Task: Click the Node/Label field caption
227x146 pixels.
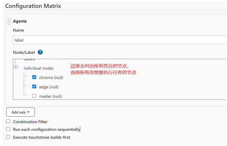Action: [24, 52]
